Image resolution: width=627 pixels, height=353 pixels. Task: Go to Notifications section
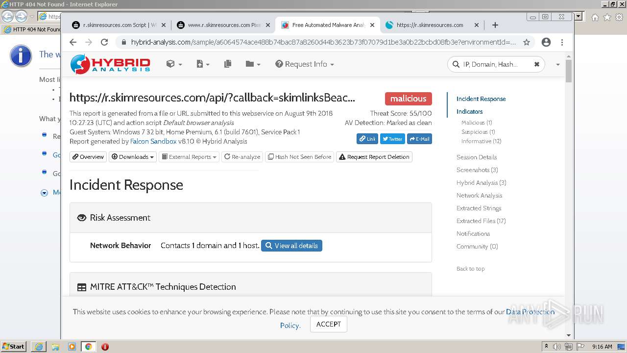[473, 233]
